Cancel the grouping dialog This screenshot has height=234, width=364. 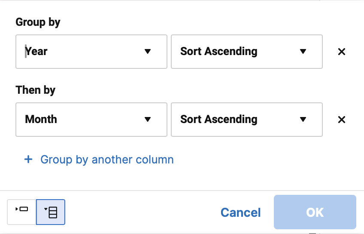[x=240, y=212]
